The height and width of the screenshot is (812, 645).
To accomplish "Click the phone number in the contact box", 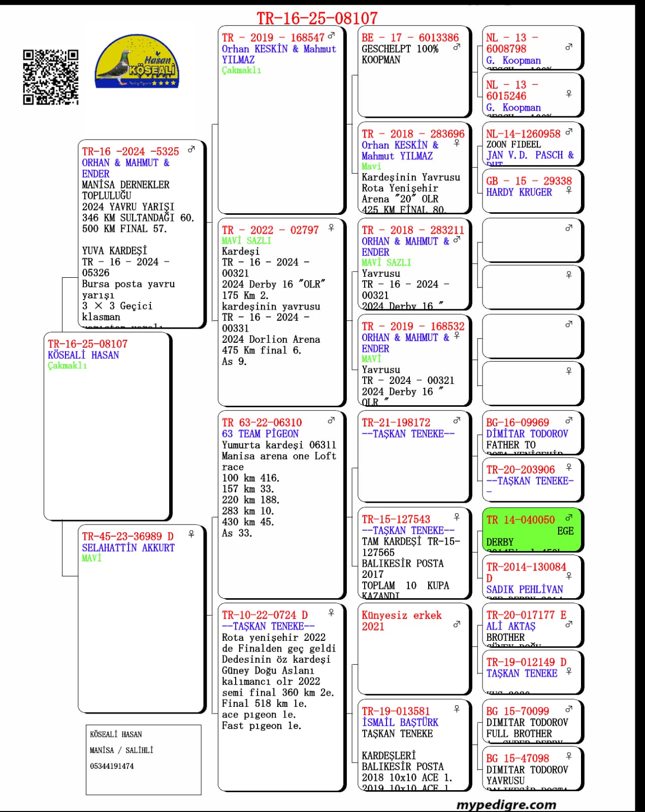I will [112, 766].
